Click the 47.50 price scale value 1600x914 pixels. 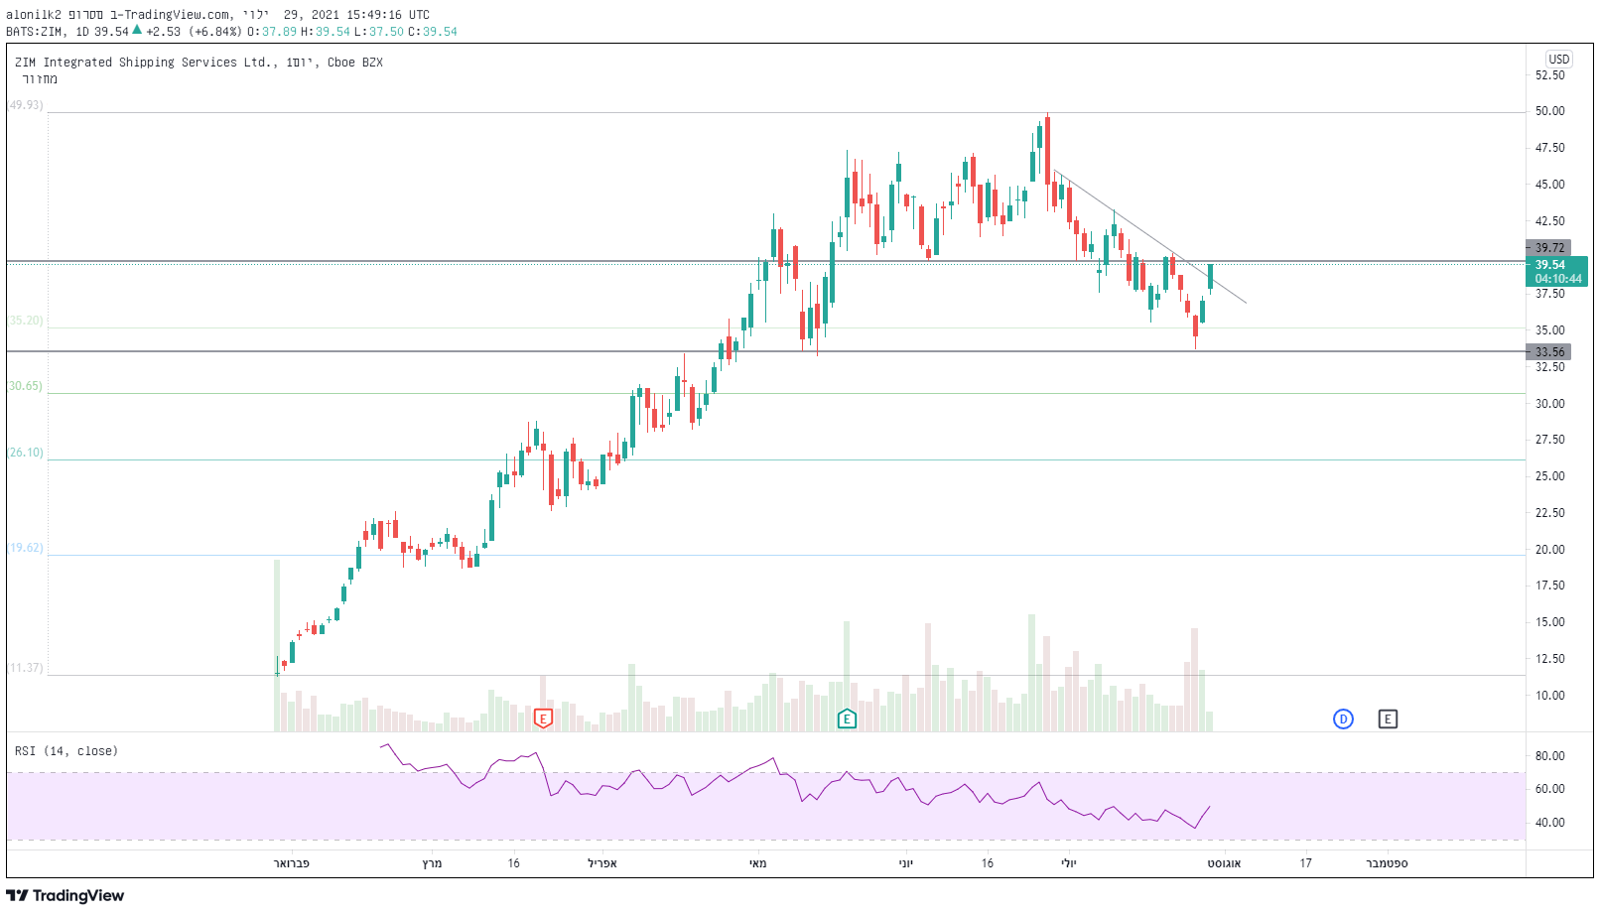(x=1550, y=148)
